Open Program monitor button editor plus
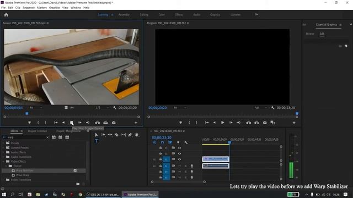 coord(294,123)
